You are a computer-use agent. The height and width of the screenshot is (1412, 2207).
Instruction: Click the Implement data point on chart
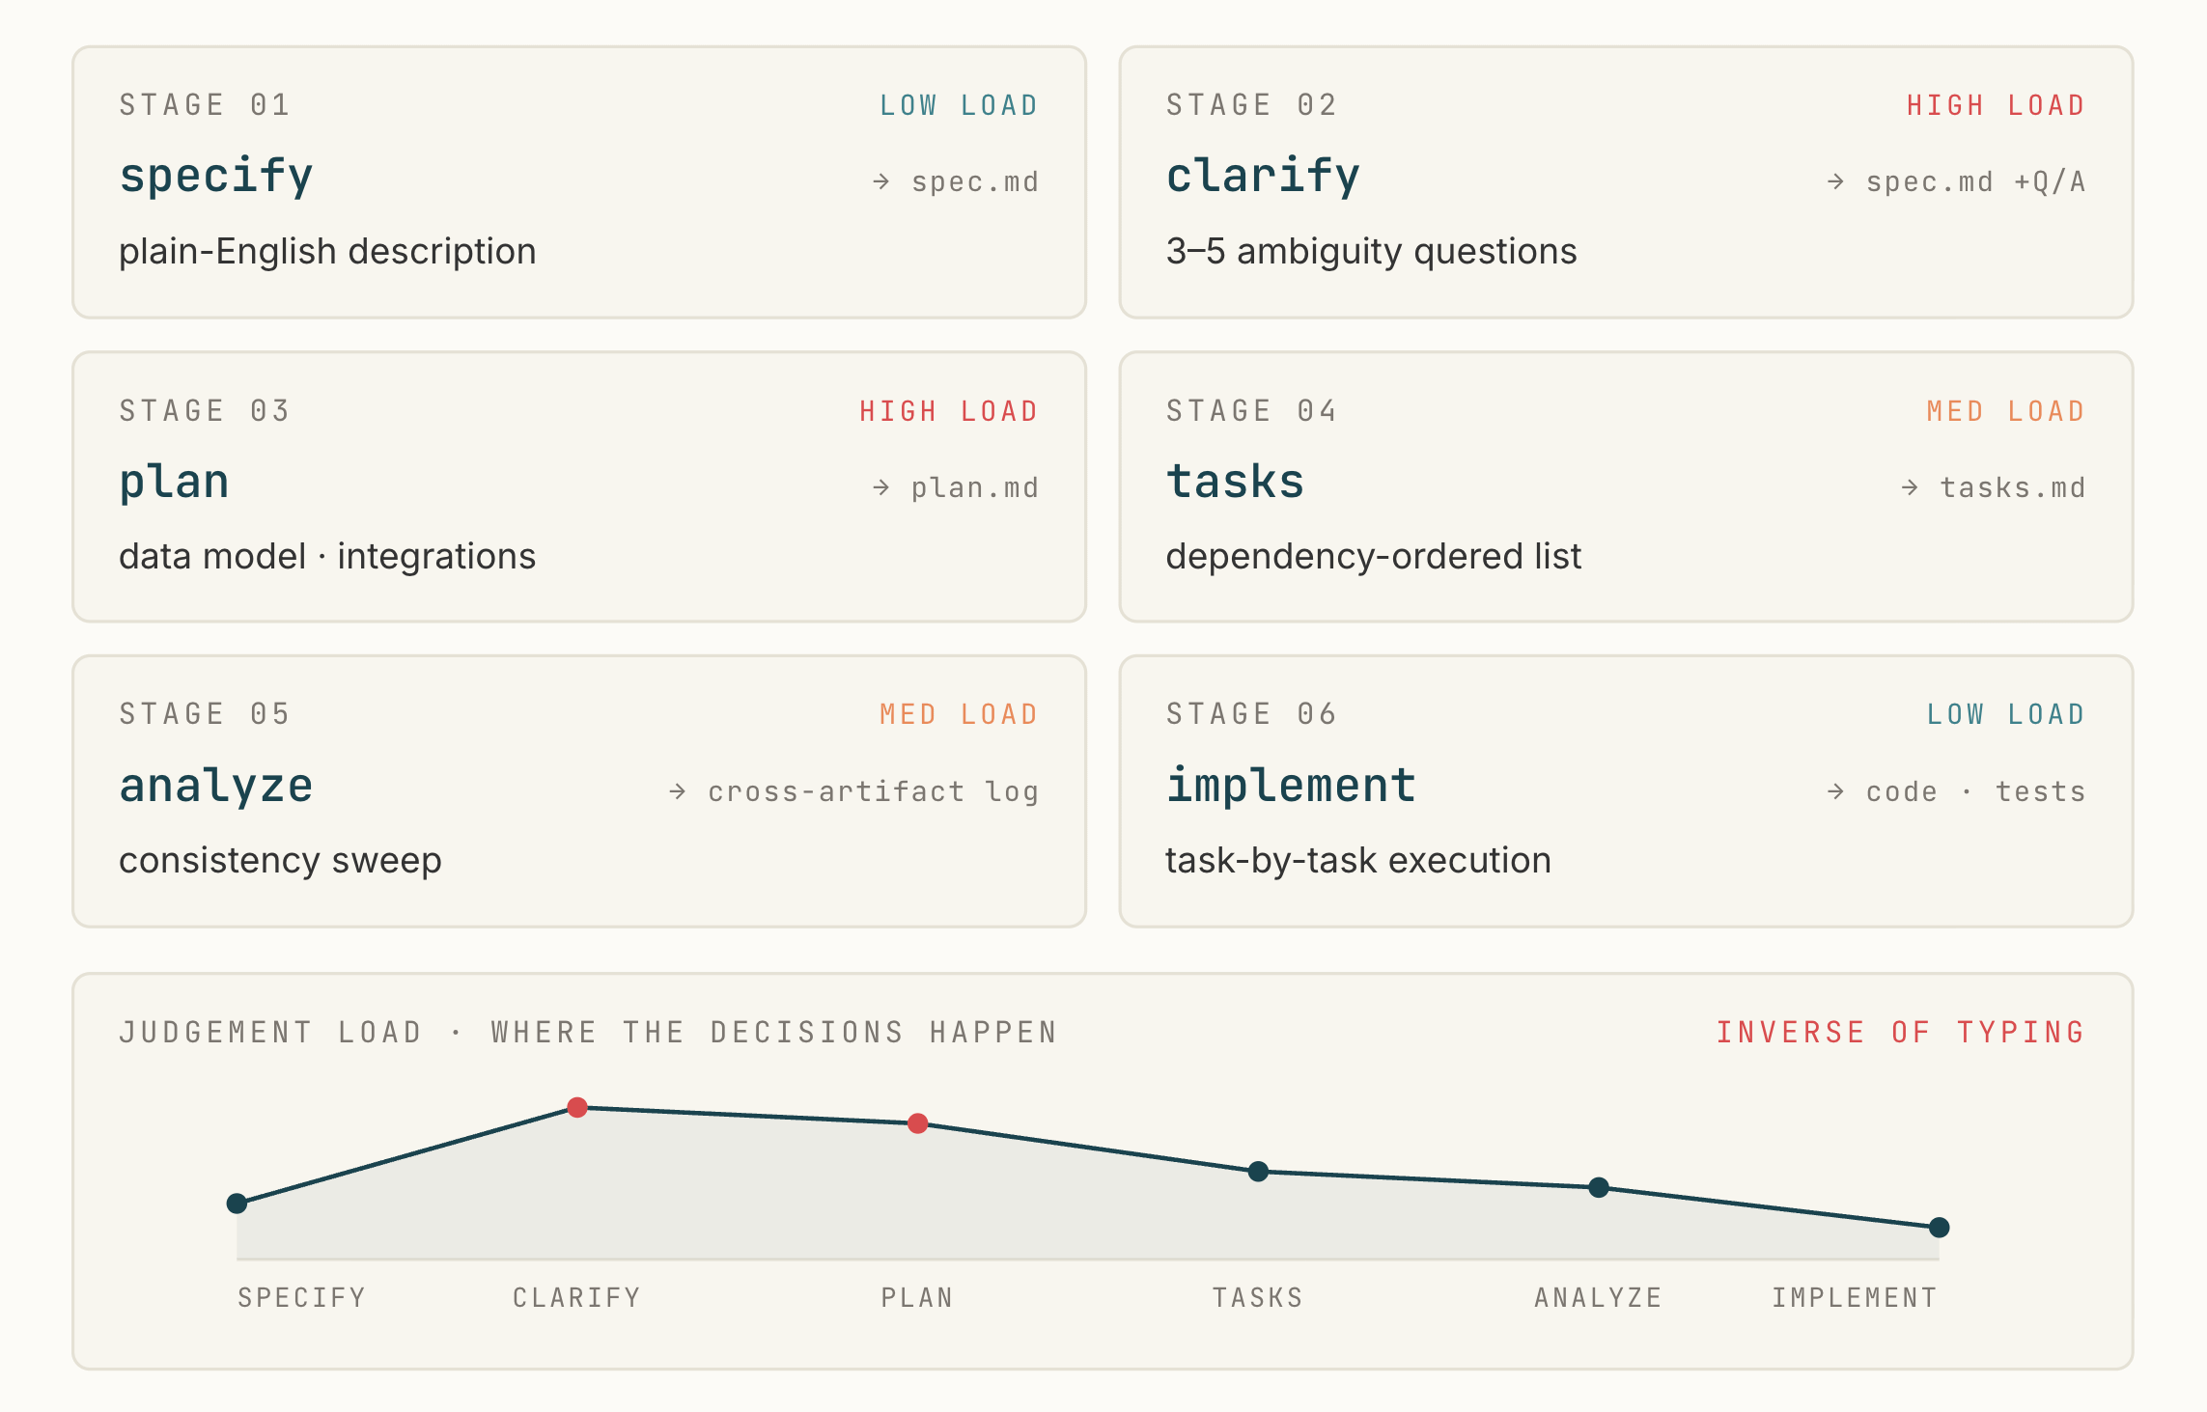(x=1939, y=1228)
